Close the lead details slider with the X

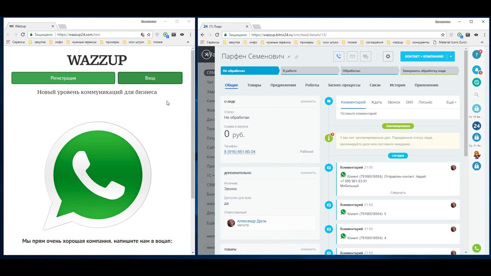click(x=206, y=54)
